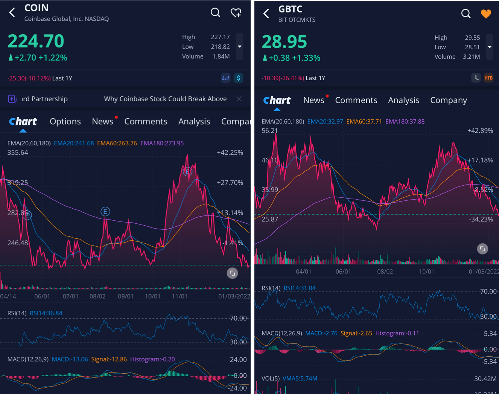
Task: Tap the delayed quote clock badge on GBTC
Action: coord(476,78)
